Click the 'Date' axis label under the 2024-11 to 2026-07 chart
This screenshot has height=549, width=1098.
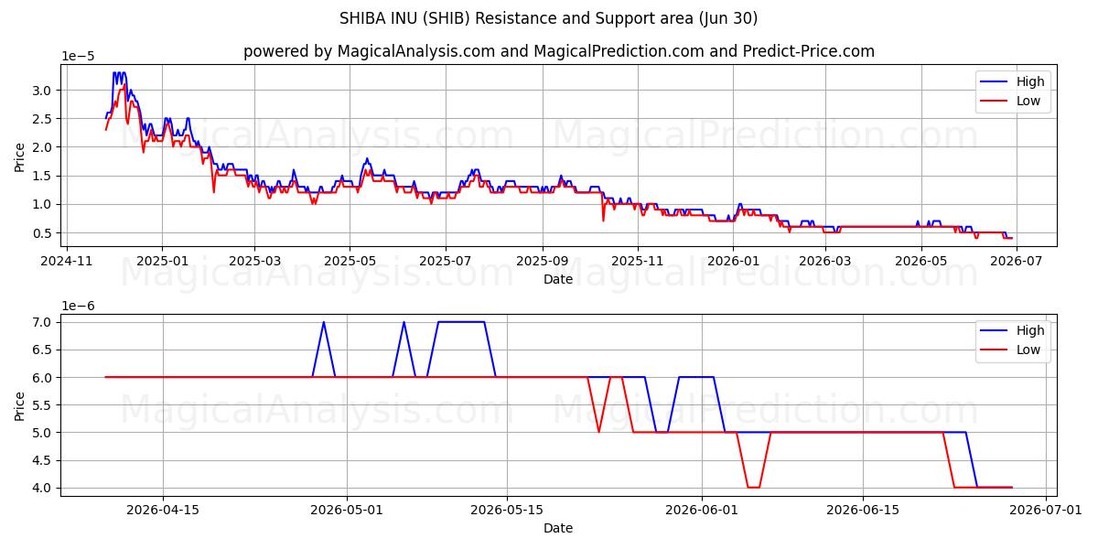(558, 279)
